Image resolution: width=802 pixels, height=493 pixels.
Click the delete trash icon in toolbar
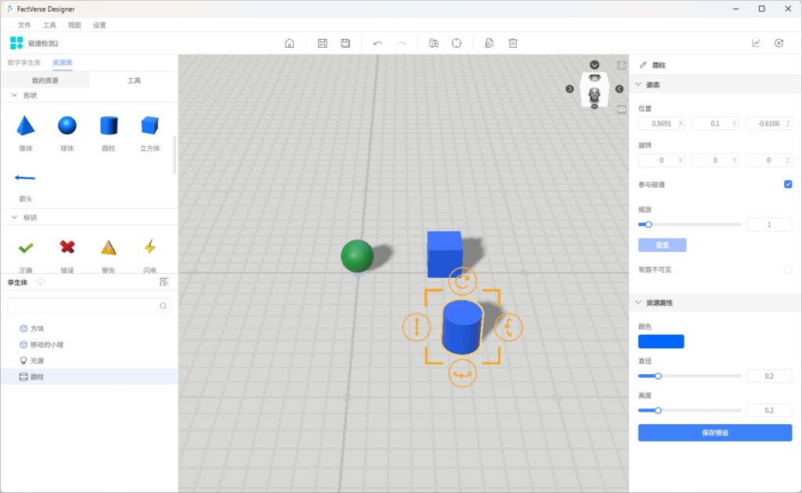(x=513, y=43)
